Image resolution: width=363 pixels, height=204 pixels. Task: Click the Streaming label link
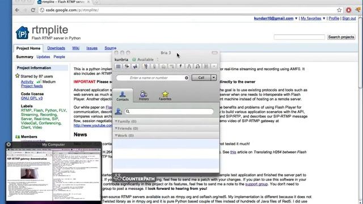(29, 114)
